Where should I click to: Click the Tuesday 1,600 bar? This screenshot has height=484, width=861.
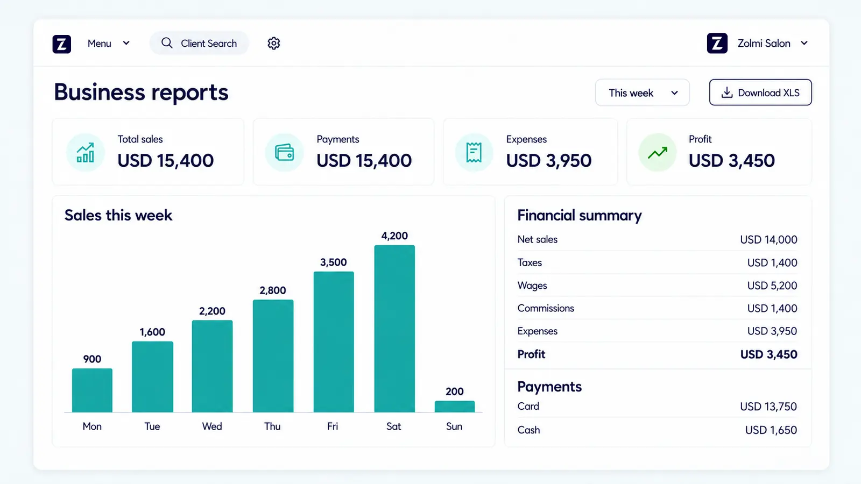point(152,377)
